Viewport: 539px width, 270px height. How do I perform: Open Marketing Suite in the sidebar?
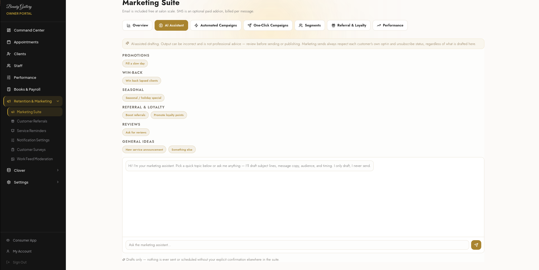[35, 112]
